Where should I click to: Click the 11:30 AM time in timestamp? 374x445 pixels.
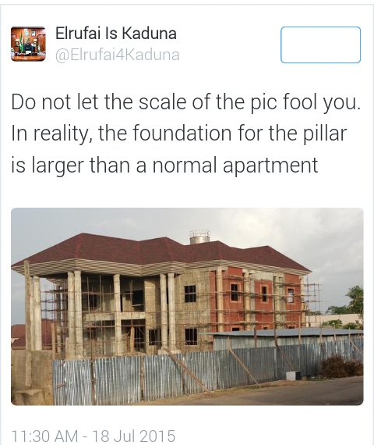[x=44, y=436]
